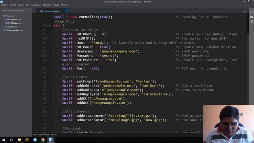Click PHPMailer(true) constructor call
The image size is (254, 143).
[94, 17]
